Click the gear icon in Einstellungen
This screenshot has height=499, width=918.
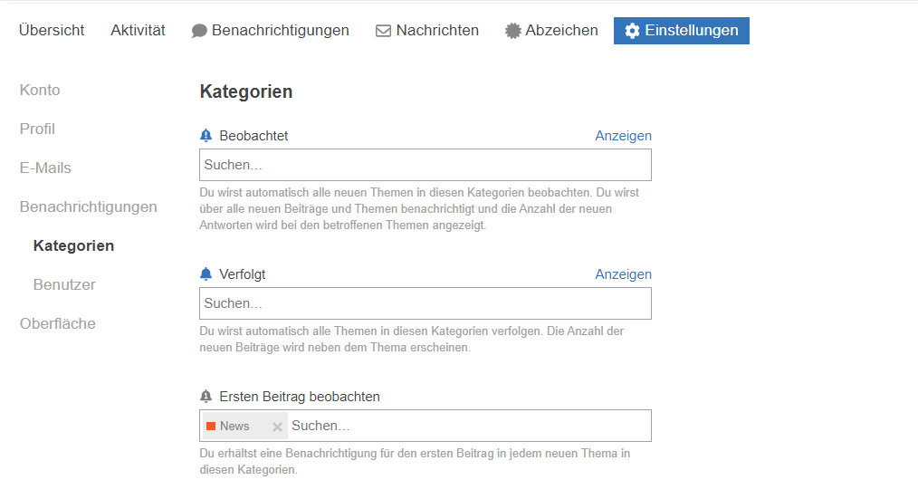(x=632, y=31)
